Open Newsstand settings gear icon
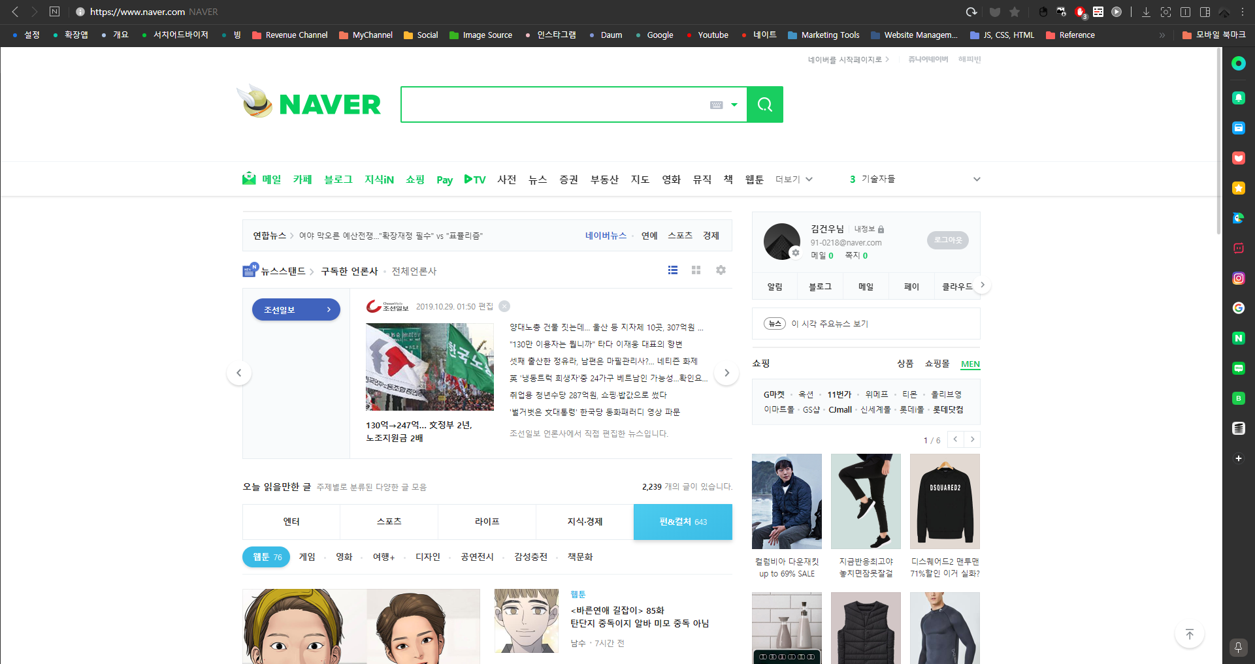Viewport: 1255px width, 664px height. [721, 270]
